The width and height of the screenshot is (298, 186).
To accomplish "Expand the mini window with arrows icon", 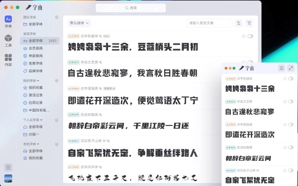I will (291, 68).
